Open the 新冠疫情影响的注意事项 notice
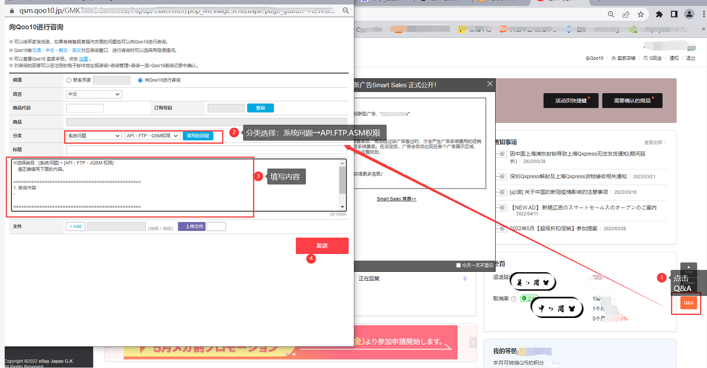 (x=559, y=192)
